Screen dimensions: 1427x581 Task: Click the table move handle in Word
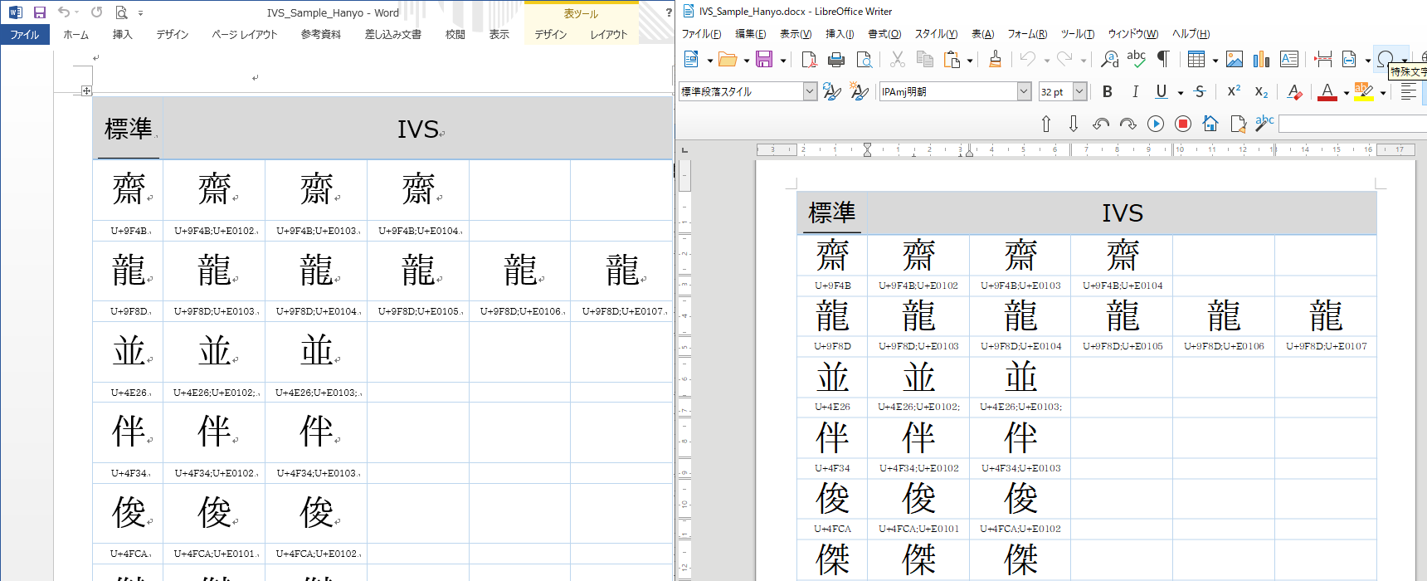(86, 90)
